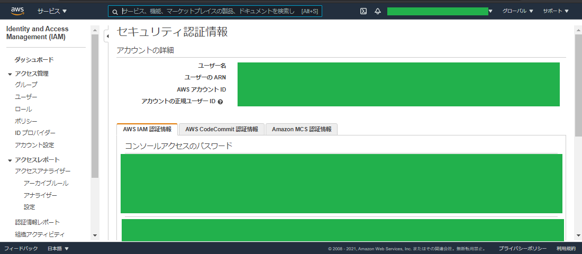Open 認証情報レポート in the sidebar
Screen dimensions: 582x254
point(38,222)
